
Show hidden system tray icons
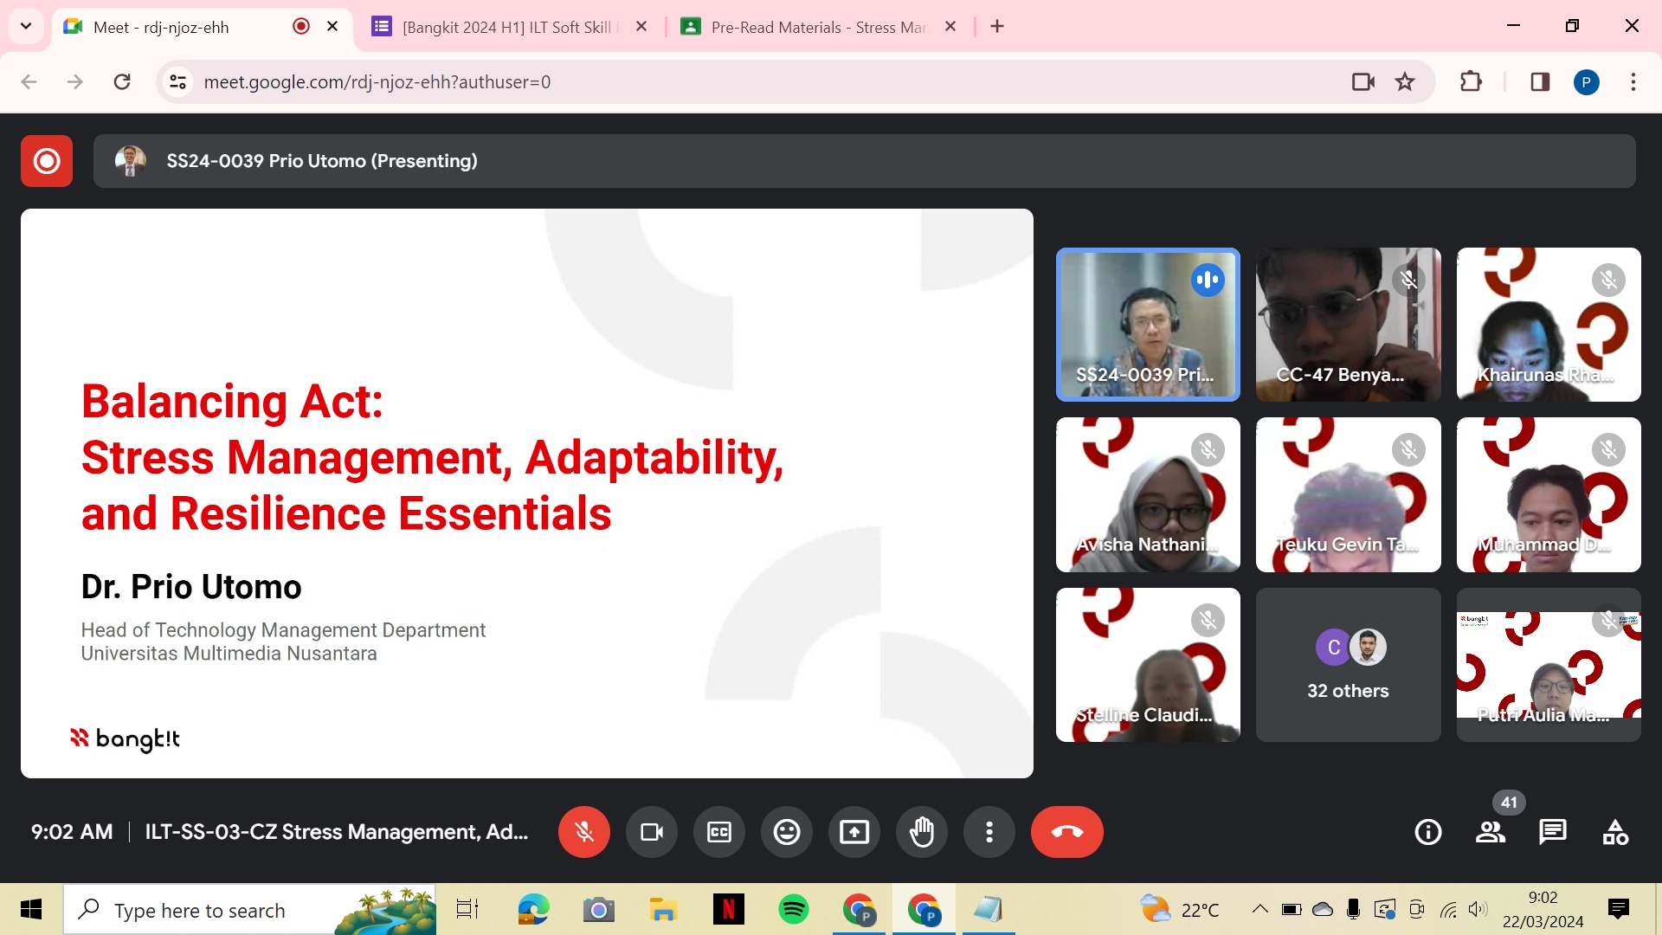1259,909
